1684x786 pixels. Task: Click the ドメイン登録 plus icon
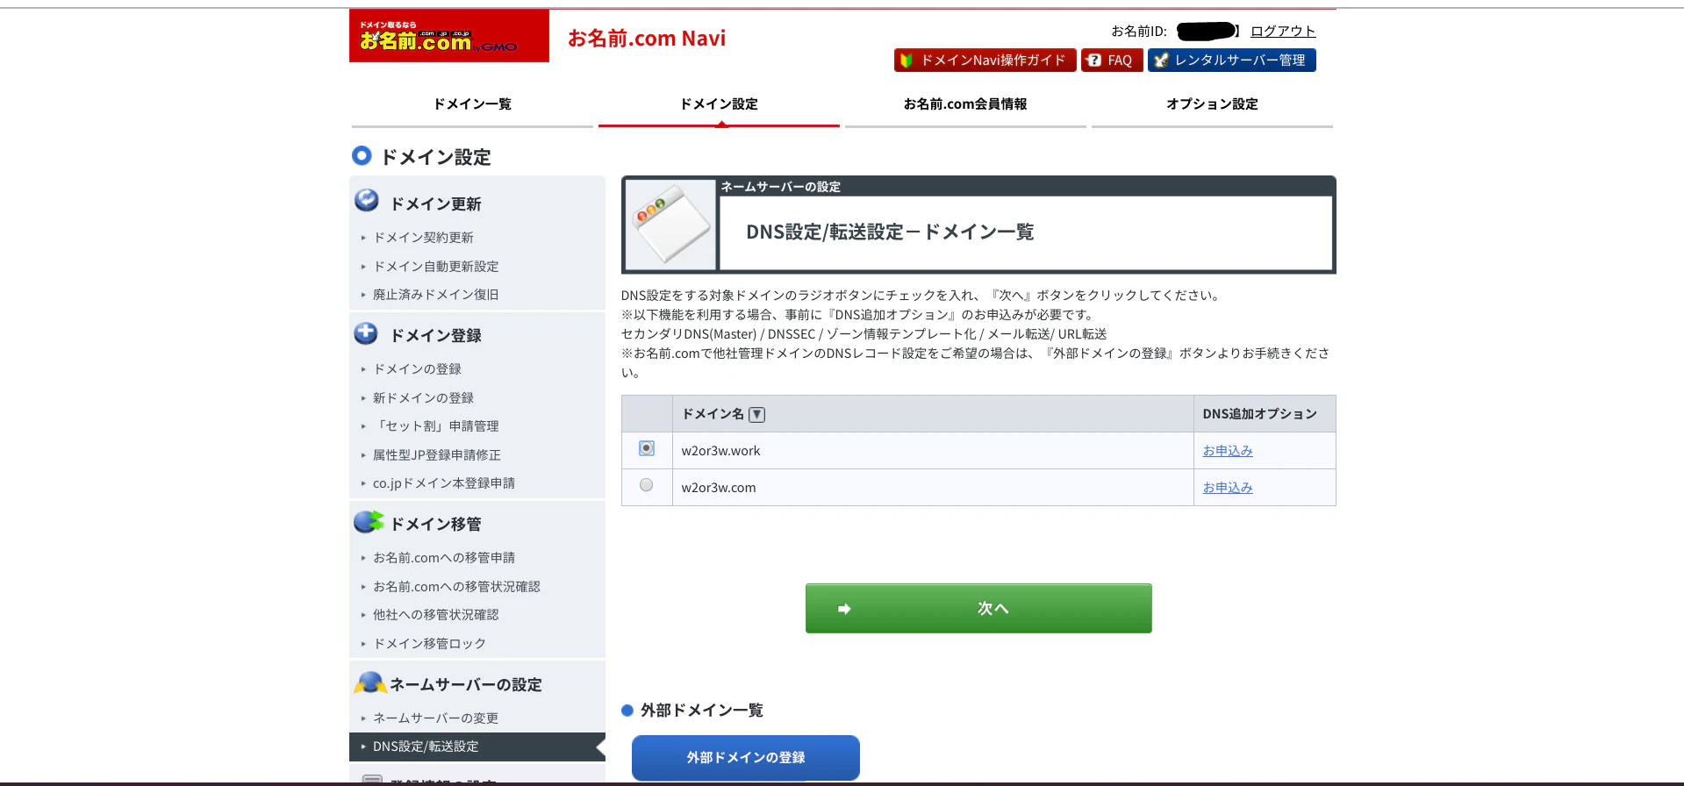366,333
